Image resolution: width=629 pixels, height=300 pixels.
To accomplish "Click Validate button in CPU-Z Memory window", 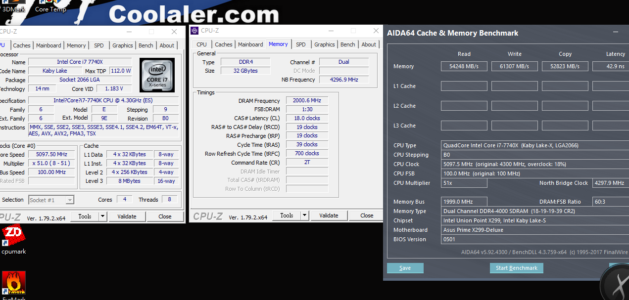I will [329, 215].
